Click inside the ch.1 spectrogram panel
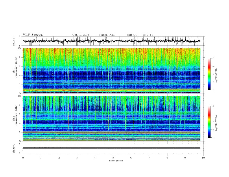229x177 pixels. (111, 71)
